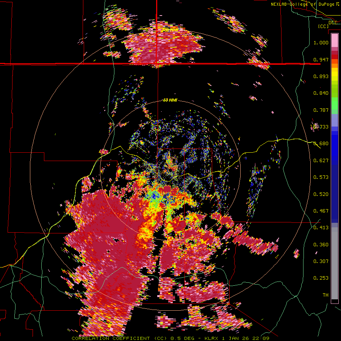
Task: Click the 0.307 scale value
Action: click(x=321, y=261)
